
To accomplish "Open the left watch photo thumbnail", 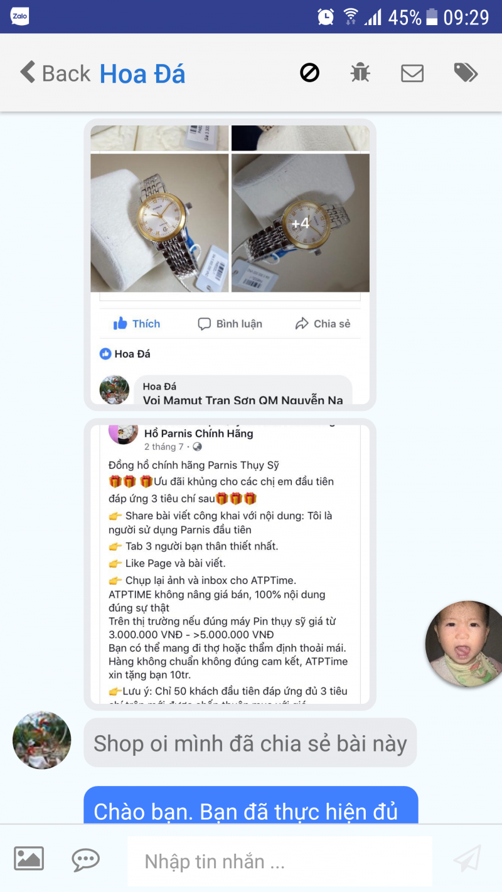I will pyautogui.click(x=159, y=223).
